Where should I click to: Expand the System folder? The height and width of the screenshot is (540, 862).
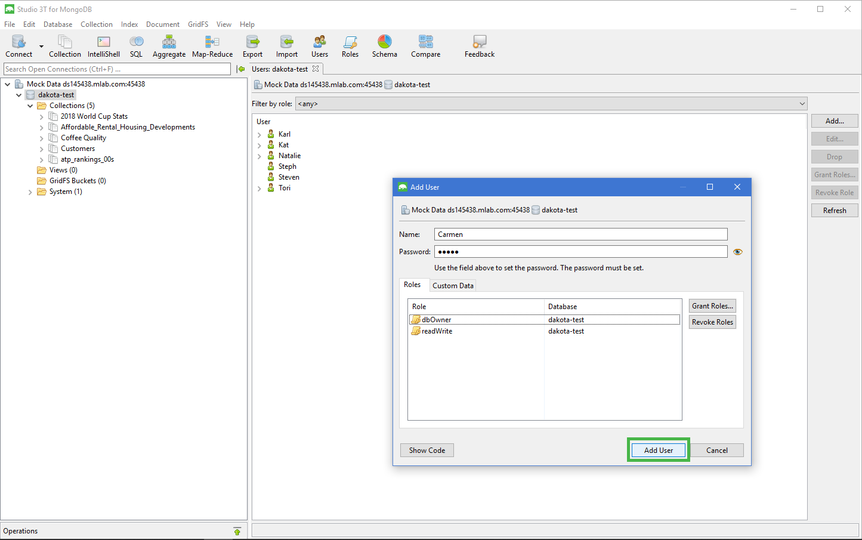(x=30, y=192)
